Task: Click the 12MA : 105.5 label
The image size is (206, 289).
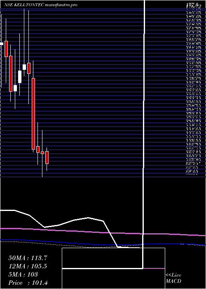Action: coord(28,266)
